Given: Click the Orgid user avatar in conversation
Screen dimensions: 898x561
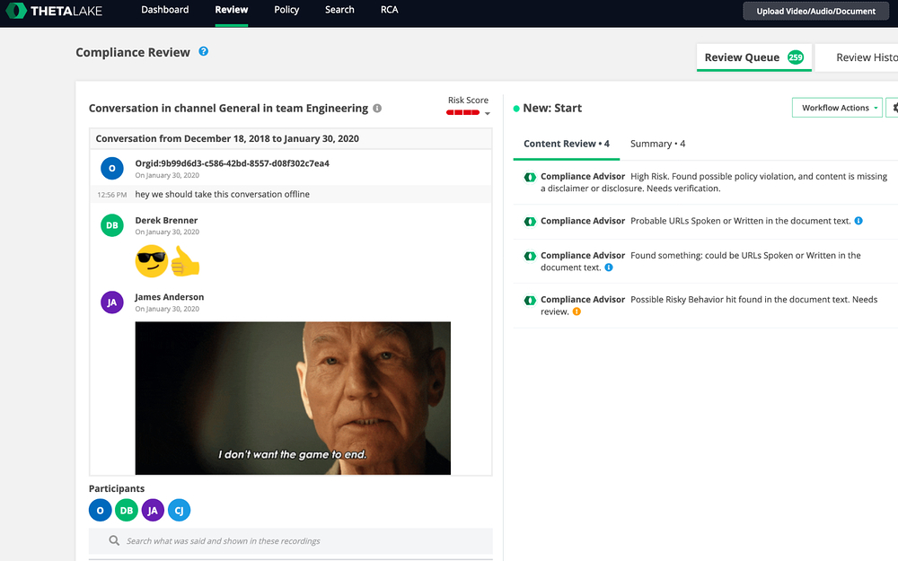Looking at the screenshot, I should 112,169.
